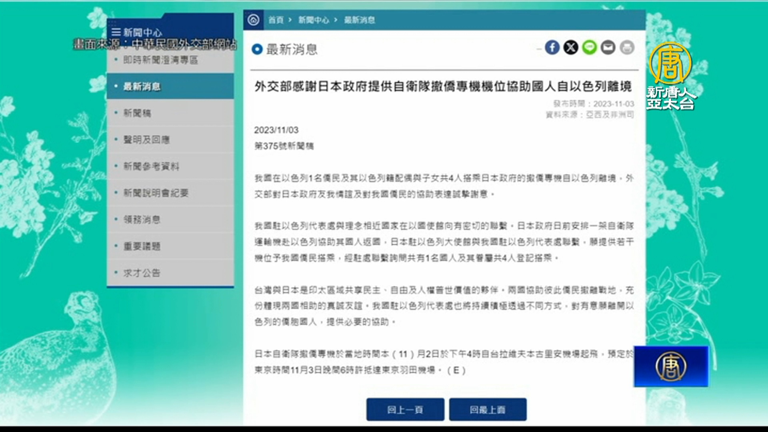The image size is (768, 432).
Task: Share via the green LINE icon
Action: tap(589, 48)
